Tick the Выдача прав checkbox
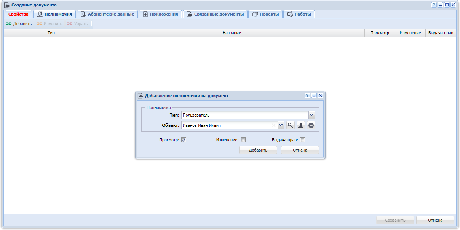Image resolution: width=460 pixels, height=230 pixels. tap(302, 140)
